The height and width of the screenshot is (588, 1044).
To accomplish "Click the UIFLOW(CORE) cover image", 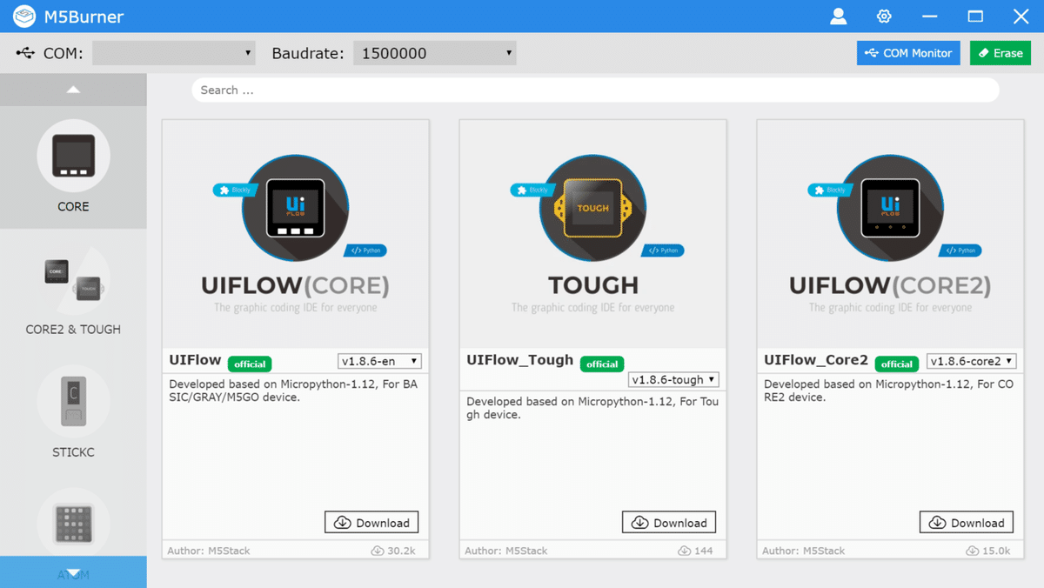I will [x=295, y=234].
